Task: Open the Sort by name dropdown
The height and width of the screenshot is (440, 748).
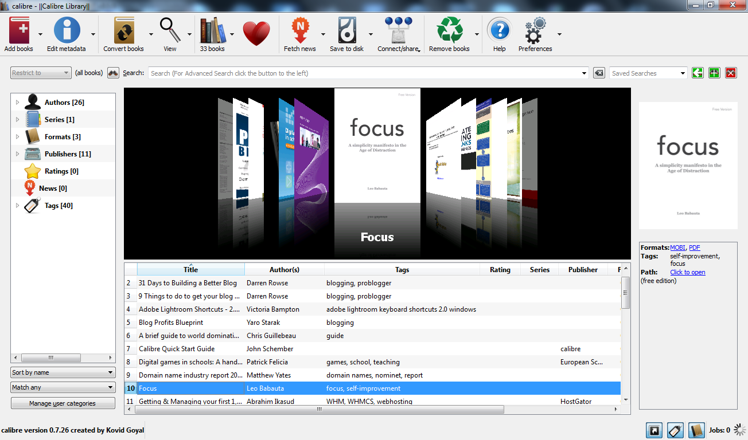Action: 63,372
